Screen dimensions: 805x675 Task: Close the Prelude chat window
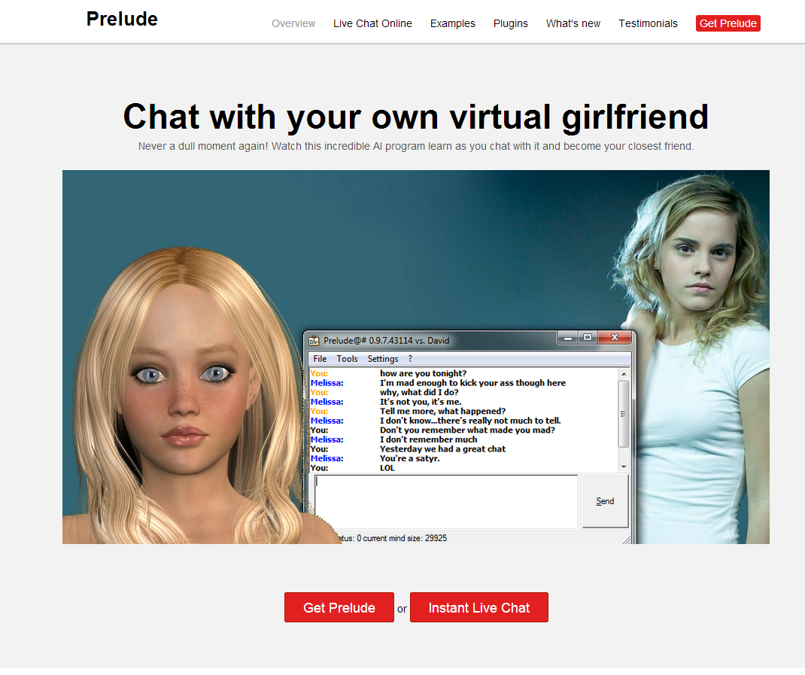click(x=615, y=337)
